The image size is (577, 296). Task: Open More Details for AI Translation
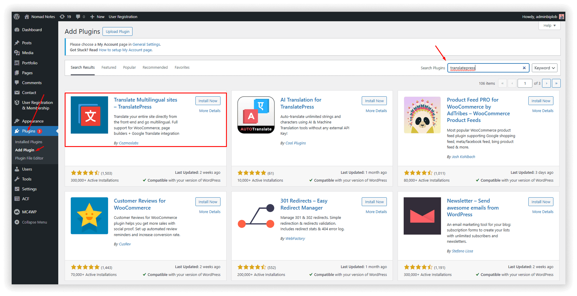pyautogui.click(x=376, y=111)
